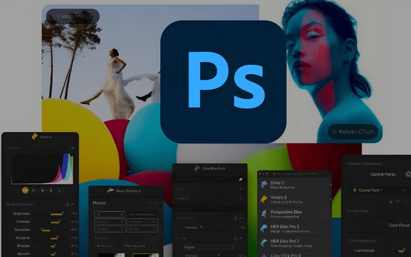The width and height of the screenshot is (411, 257).
Task: Click the Kelvin Chan credit badge
Action: pyautogui.click(x=353, y=132)
